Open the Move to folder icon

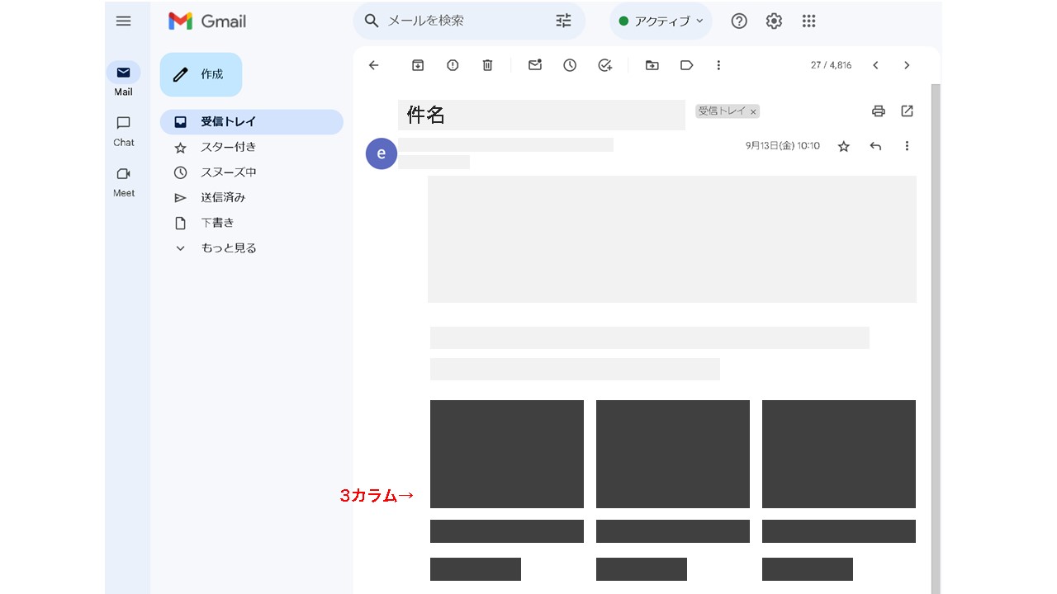652,65
